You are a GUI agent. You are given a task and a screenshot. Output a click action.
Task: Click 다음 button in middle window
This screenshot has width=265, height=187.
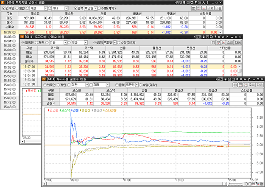tap(238, 42)
